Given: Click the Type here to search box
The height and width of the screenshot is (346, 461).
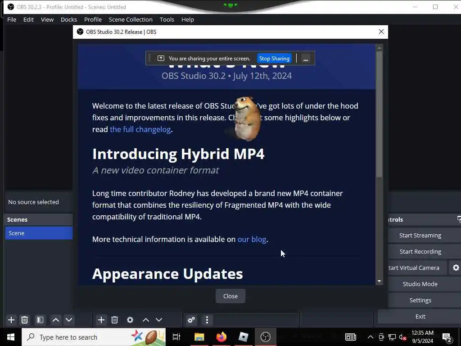Looking at the screenshot, I should tap(94, 337).
